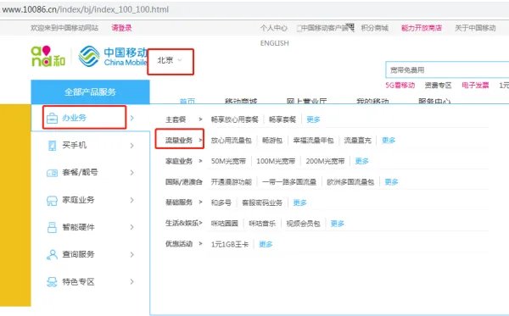The width and height of the screenshot is (509, 316).
Task: Click the sofa icon beside 家庭业务
Action: click(x=52, y=200)
